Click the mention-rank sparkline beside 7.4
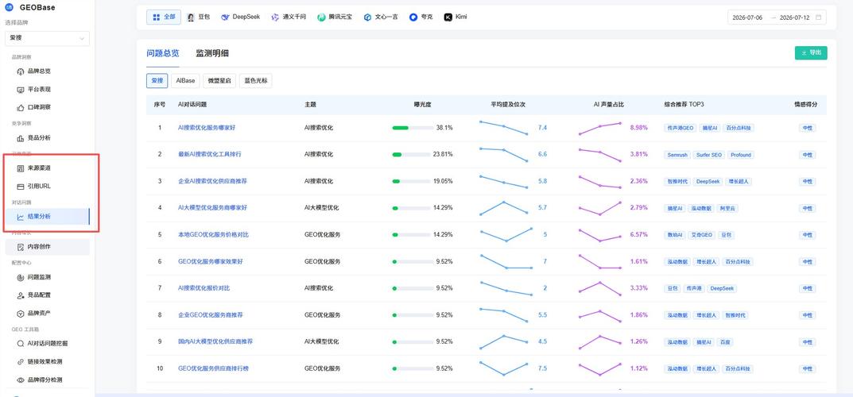Screen dimensions: 853x397 coord(504,128)
